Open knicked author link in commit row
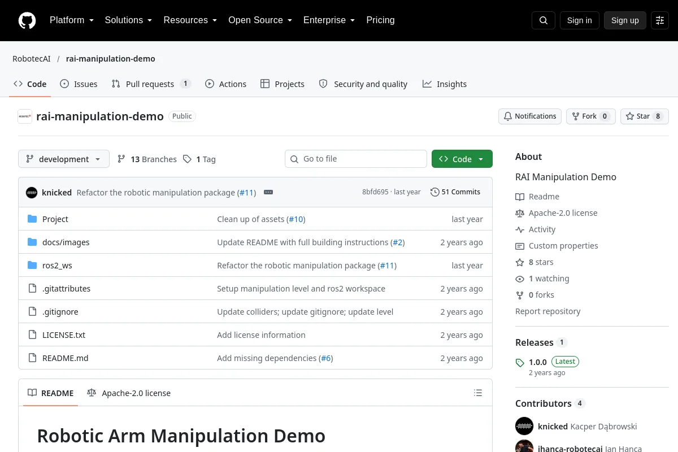 point(56,193)
